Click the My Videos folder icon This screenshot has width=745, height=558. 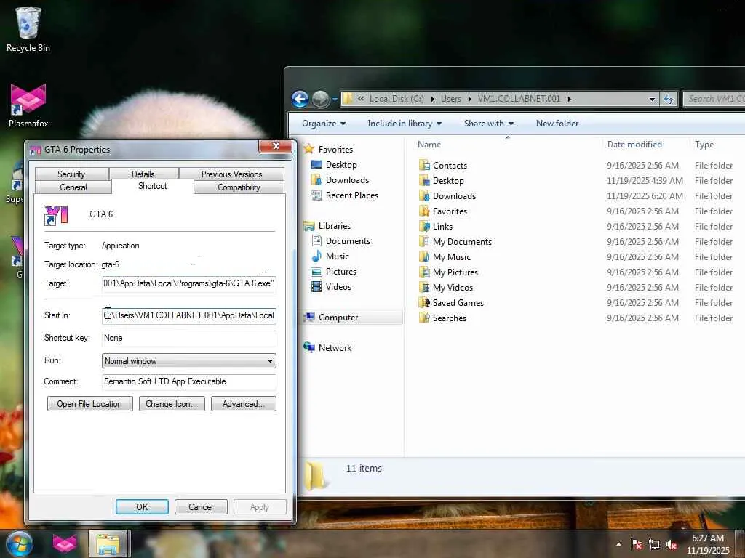click(424, 287)
